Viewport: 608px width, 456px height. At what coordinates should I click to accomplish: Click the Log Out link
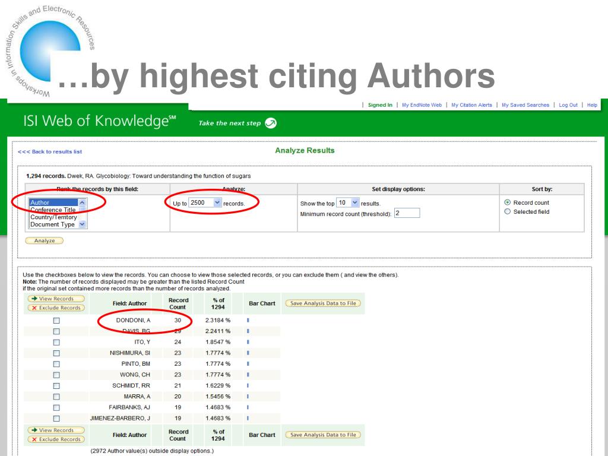tap(568, 105)
